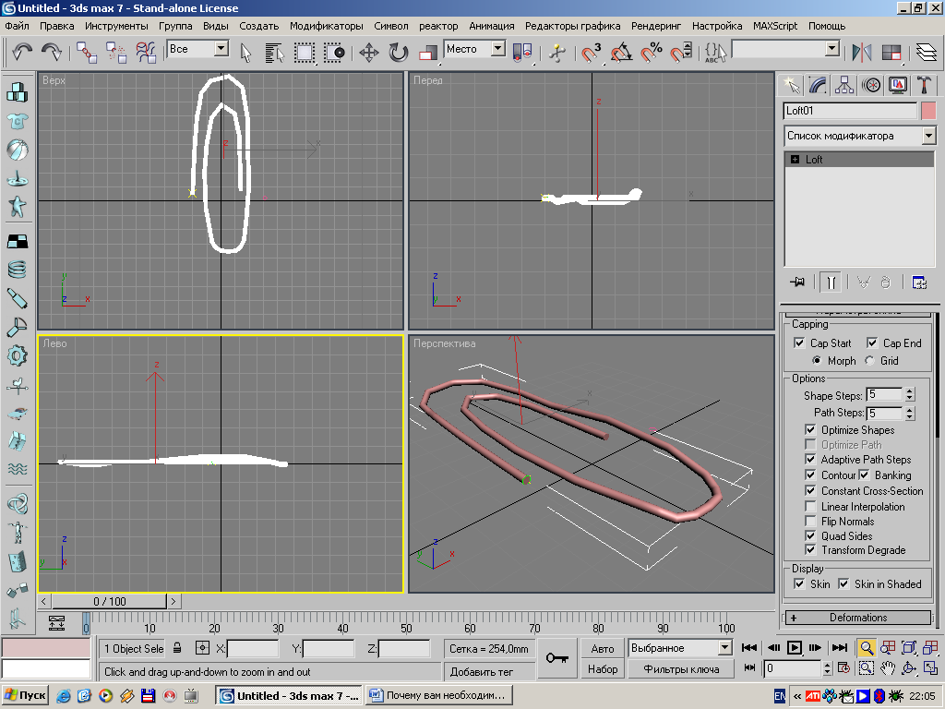Viewport: 945px width, 709px height.
Task: Click the 0 / 100 time slider
Action: tap(109, 601)
